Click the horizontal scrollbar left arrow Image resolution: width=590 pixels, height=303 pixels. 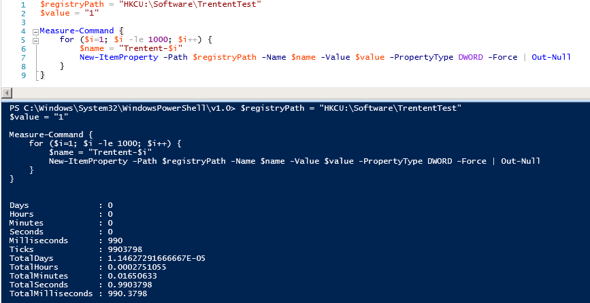[x=5, y=92]
